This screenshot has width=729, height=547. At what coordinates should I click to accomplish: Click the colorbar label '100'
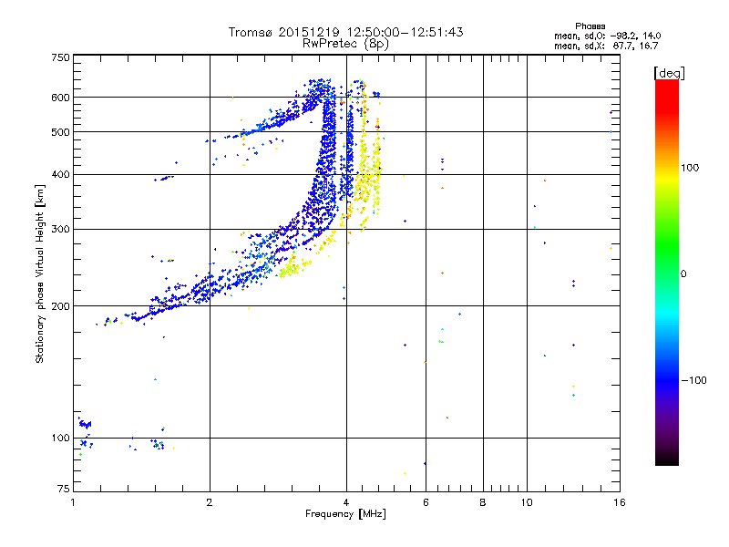(x=690, y=168)
